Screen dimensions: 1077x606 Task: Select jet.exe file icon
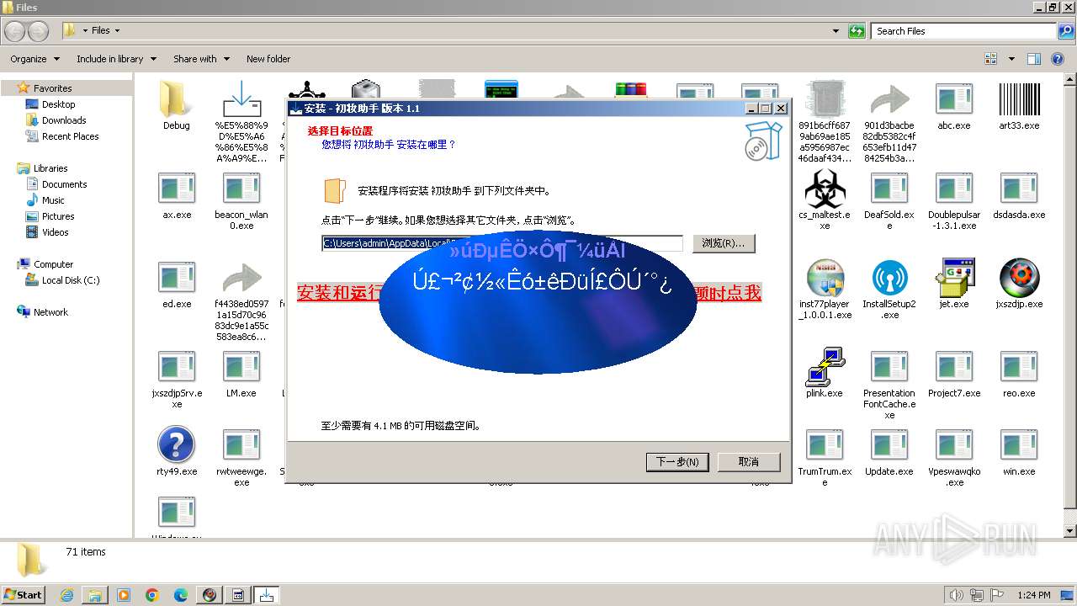[x=954, y=278]
